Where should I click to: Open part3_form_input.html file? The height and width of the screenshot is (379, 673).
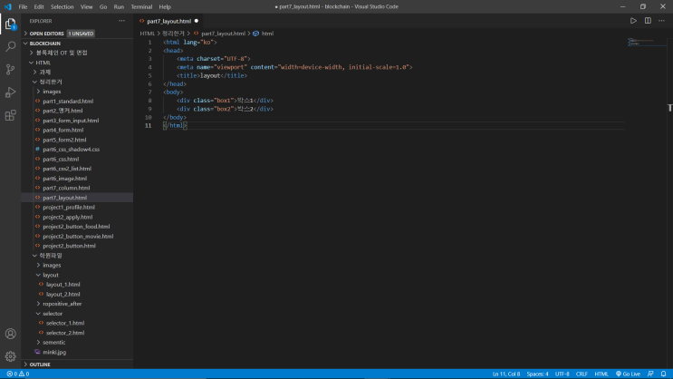pos(77,121)
